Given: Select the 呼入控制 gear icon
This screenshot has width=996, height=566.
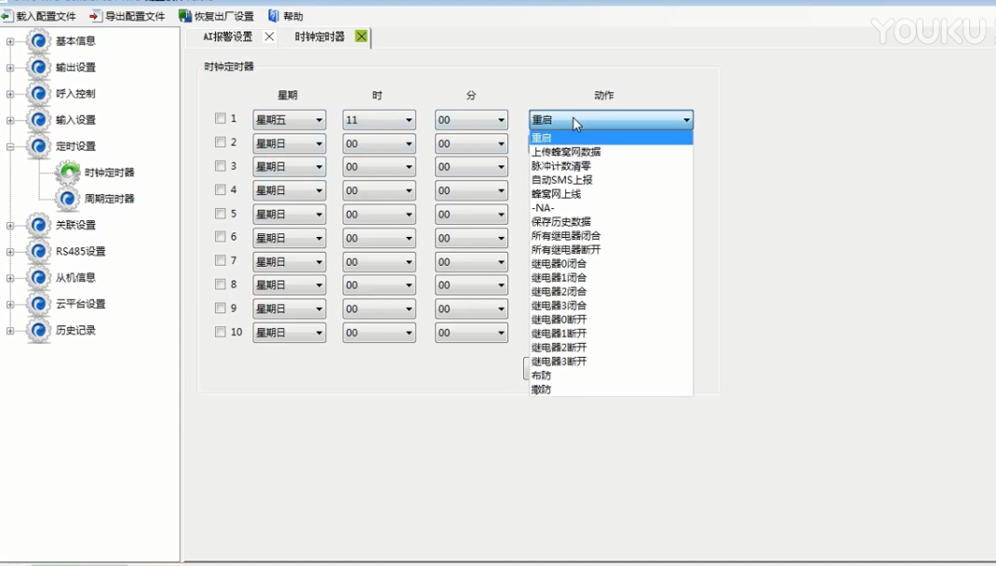Looking at the screenshot, I should click(x=38, y=94).
